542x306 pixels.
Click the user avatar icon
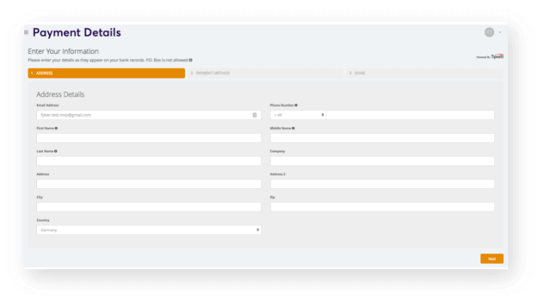[x=489, y=33]
